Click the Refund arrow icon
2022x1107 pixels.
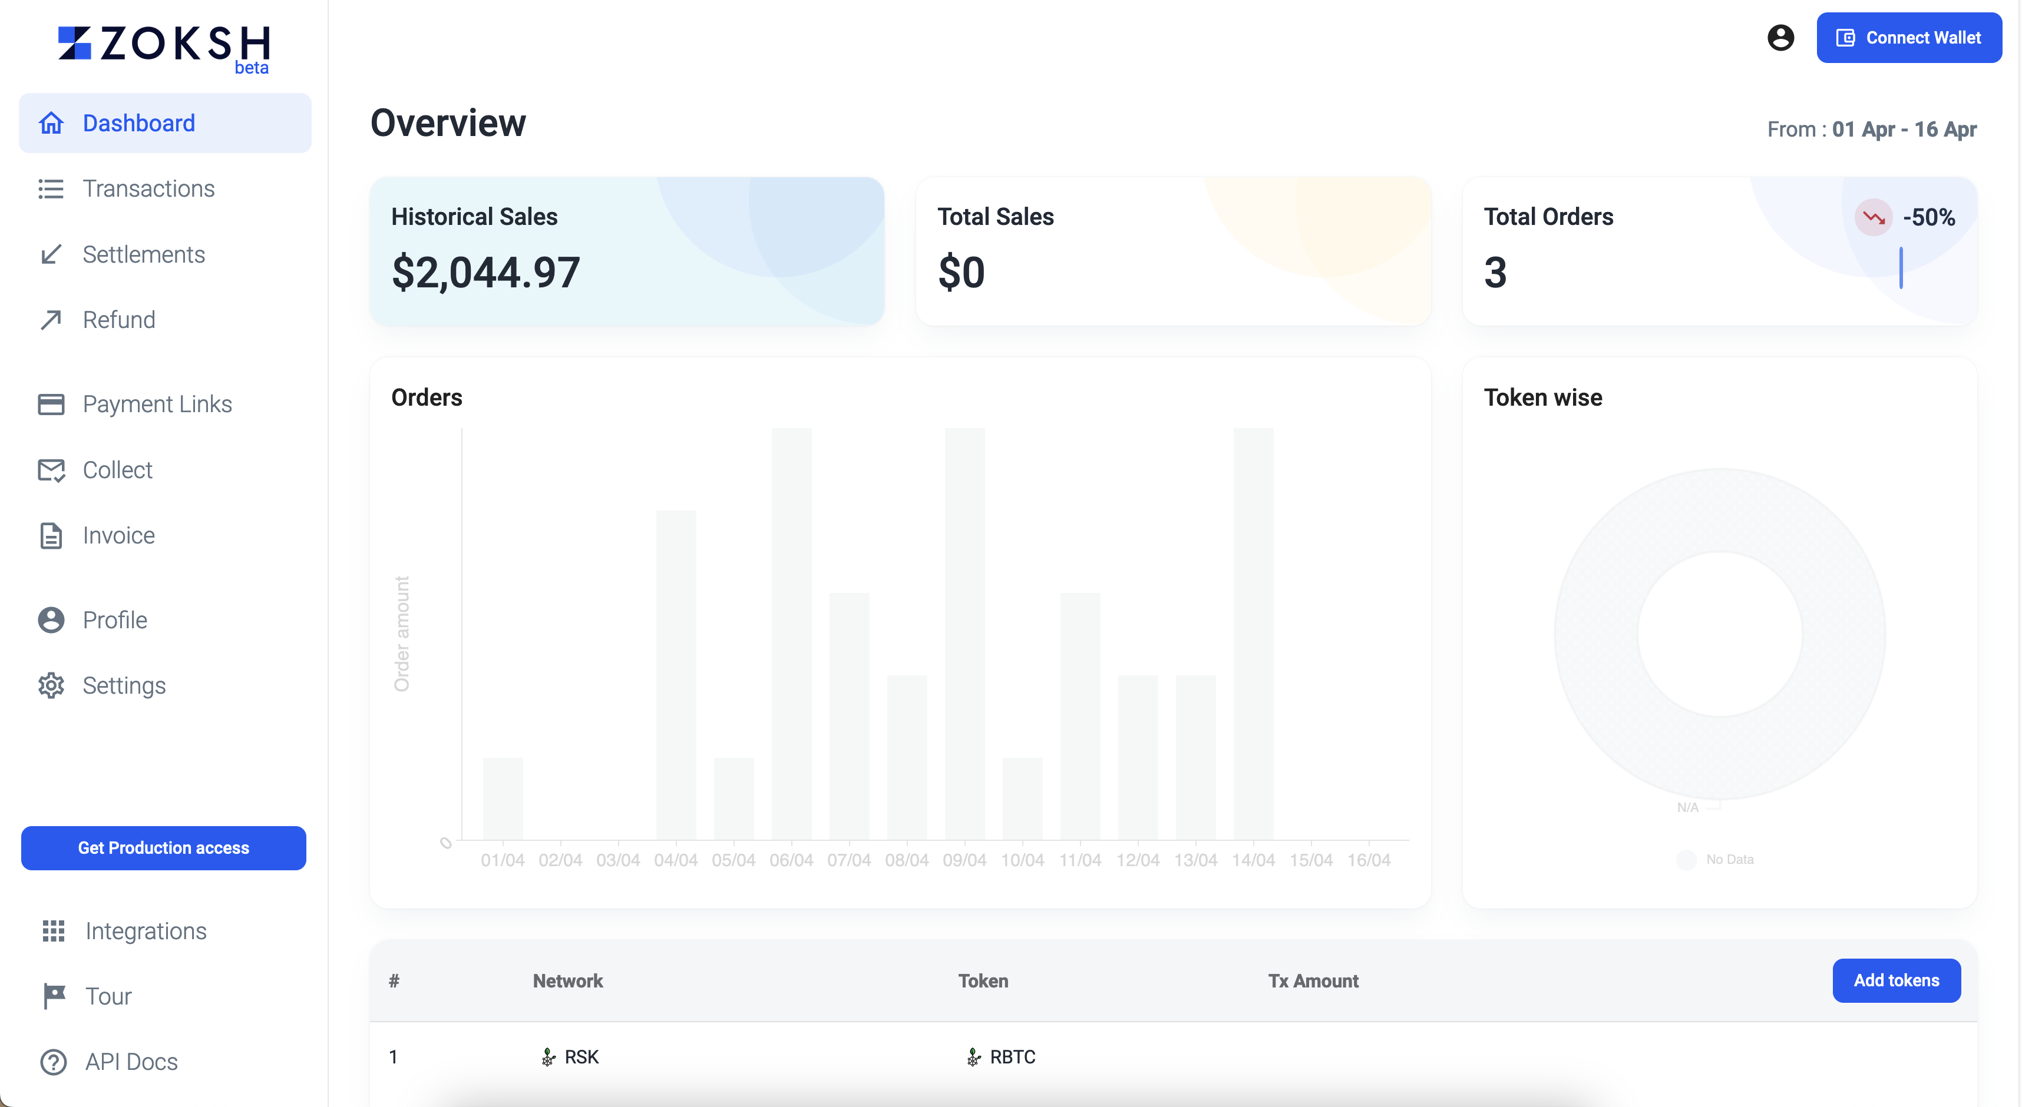(51, 320)
